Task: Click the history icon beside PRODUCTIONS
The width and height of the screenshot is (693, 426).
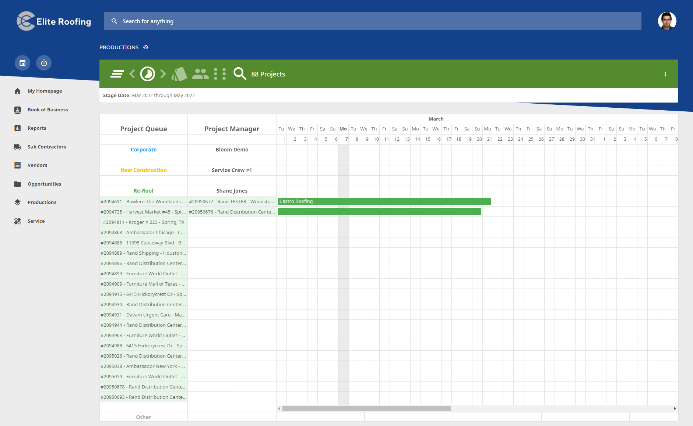Action: tap(145, 47)
